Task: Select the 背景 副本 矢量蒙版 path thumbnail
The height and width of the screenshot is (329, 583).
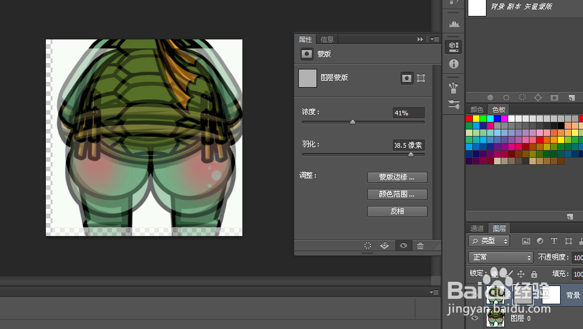Action: (477, 8)
